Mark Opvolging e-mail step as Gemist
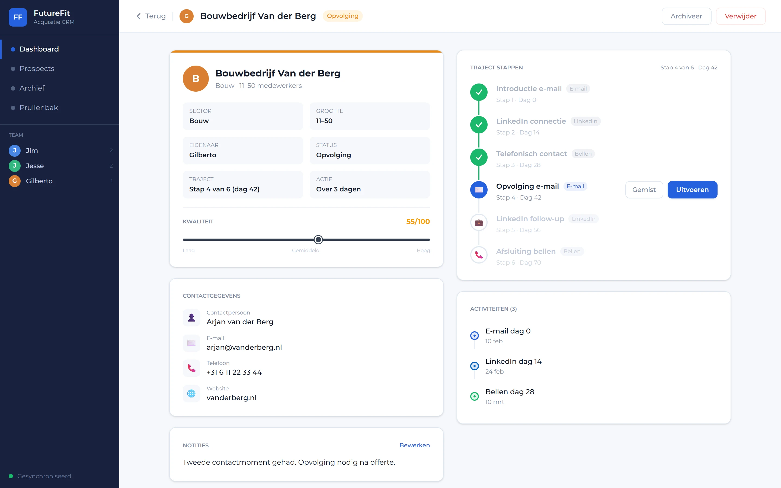The image size is (781, 488). (644, 190)
